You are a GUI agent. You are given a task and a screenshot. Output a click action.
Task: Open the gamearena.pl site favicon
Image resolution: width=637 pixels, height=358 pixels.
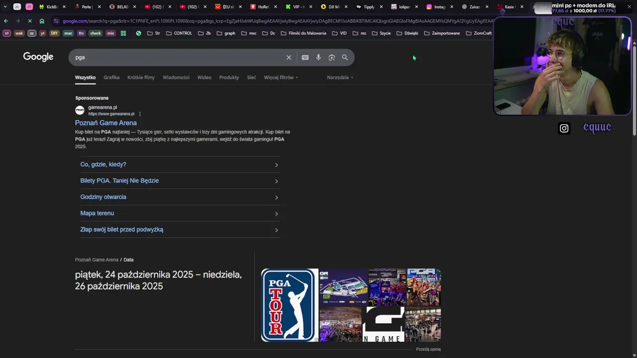[x=80, y=110]
